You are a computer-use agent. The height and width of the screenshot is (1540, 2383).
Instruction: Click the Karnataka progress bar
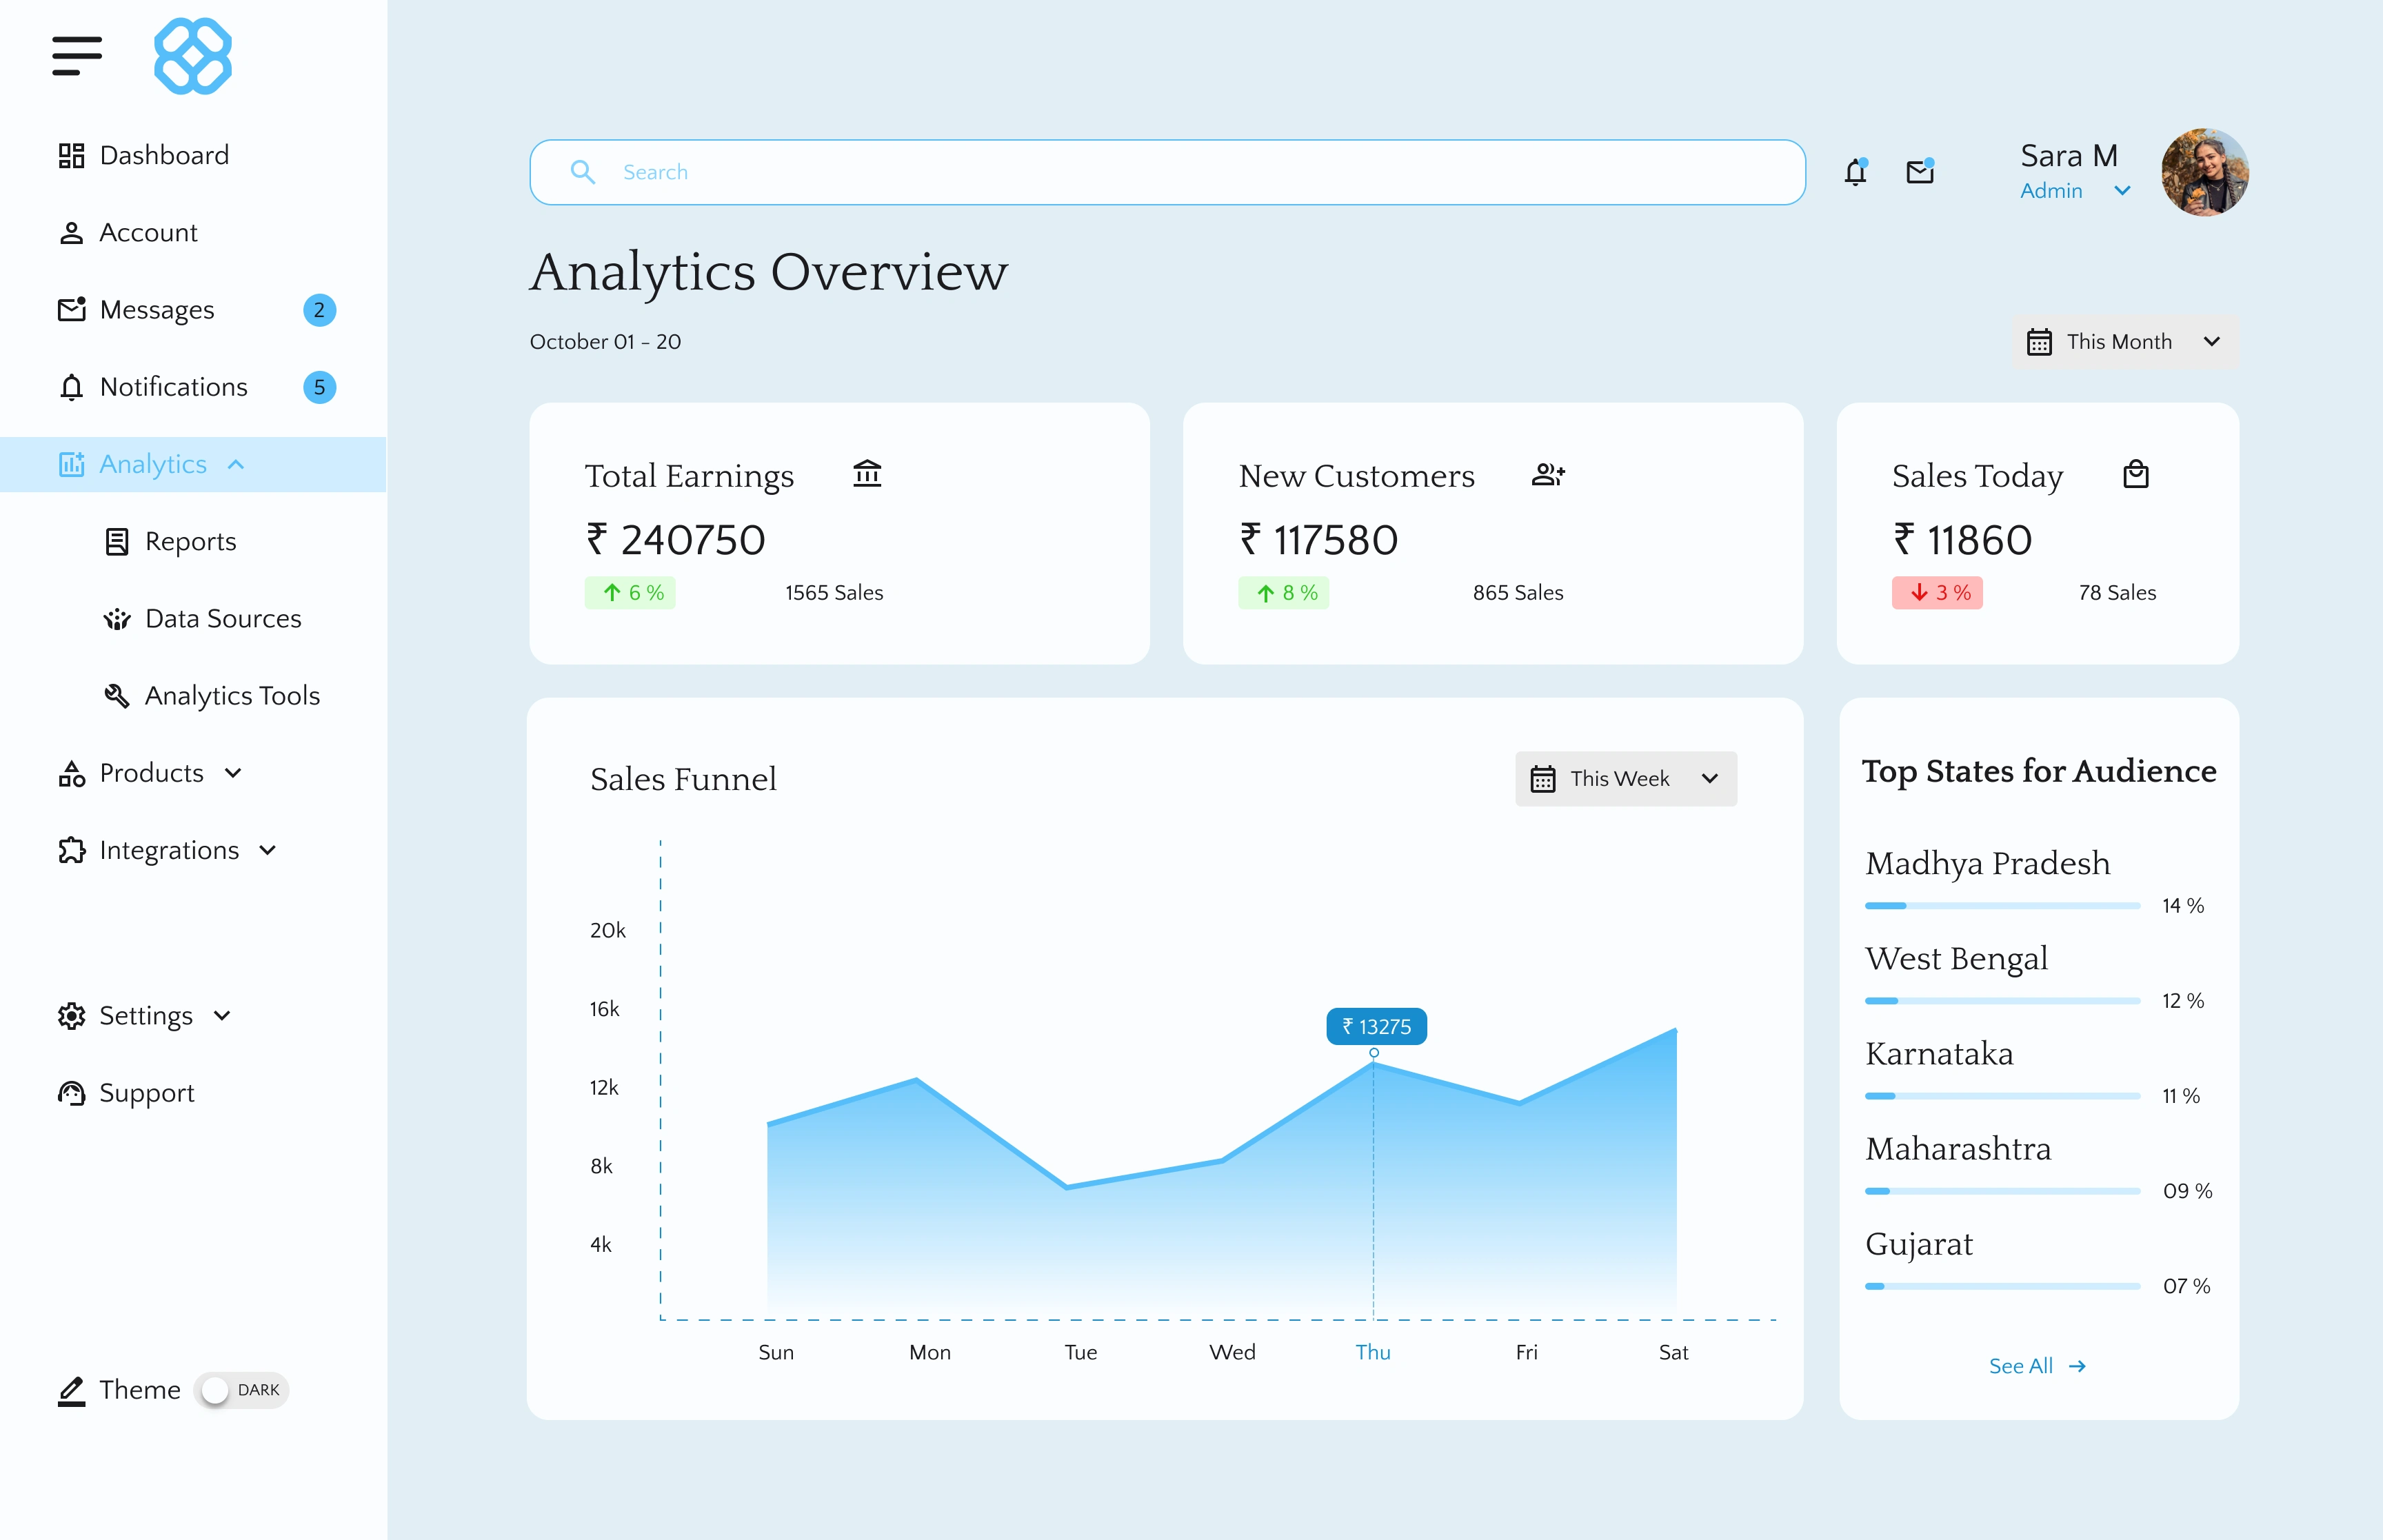[2002, 1096]
